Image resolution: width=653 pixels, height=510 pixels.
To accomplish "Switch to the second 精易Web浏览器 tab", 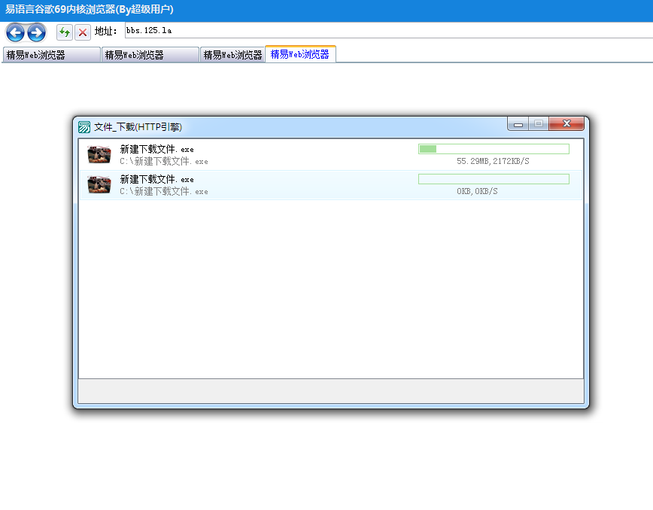I will (150, 55).
